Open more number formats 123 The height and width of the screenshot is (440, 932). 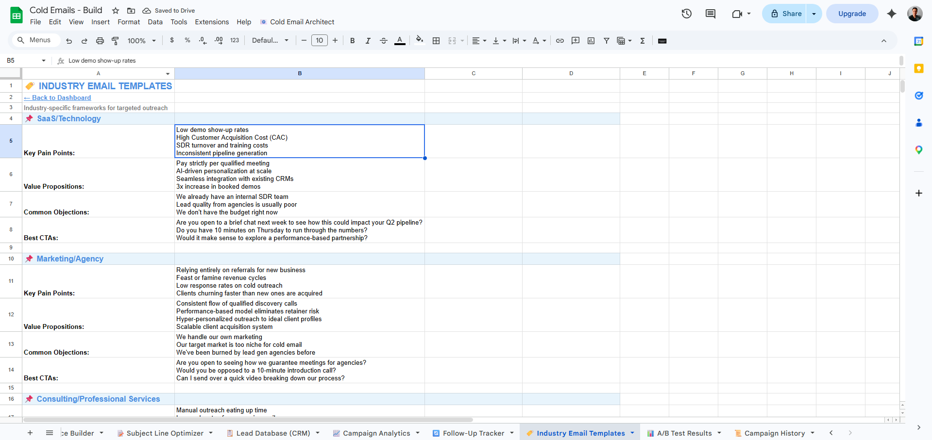click(235, 40)
